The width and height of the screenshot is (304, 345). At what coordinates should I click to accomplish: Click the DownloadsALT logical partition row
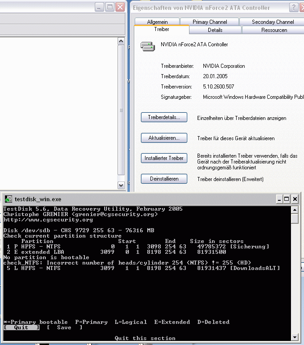(143, 268)
